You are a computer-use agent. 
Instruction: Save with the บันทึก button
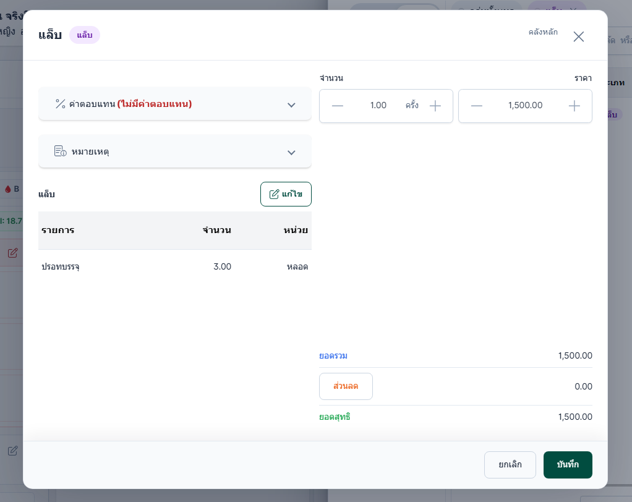(568, 464)
